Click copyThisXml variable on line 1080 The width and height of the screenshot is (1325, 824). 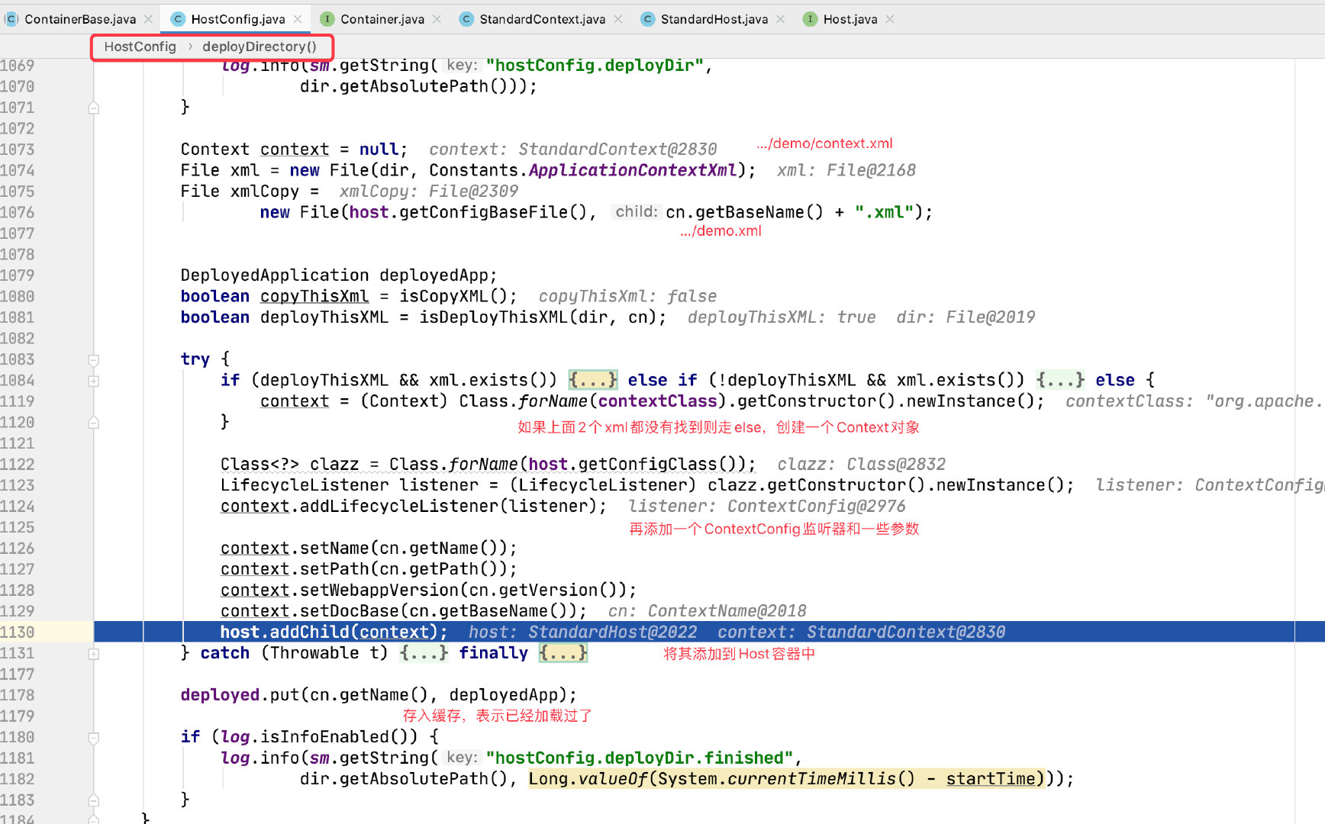pos(314,296)
